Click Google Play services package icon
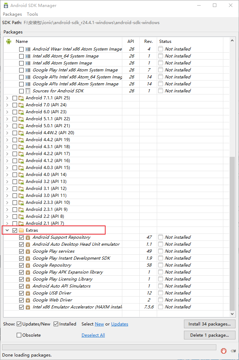This screenshot has height=360, width=239. 28,251
